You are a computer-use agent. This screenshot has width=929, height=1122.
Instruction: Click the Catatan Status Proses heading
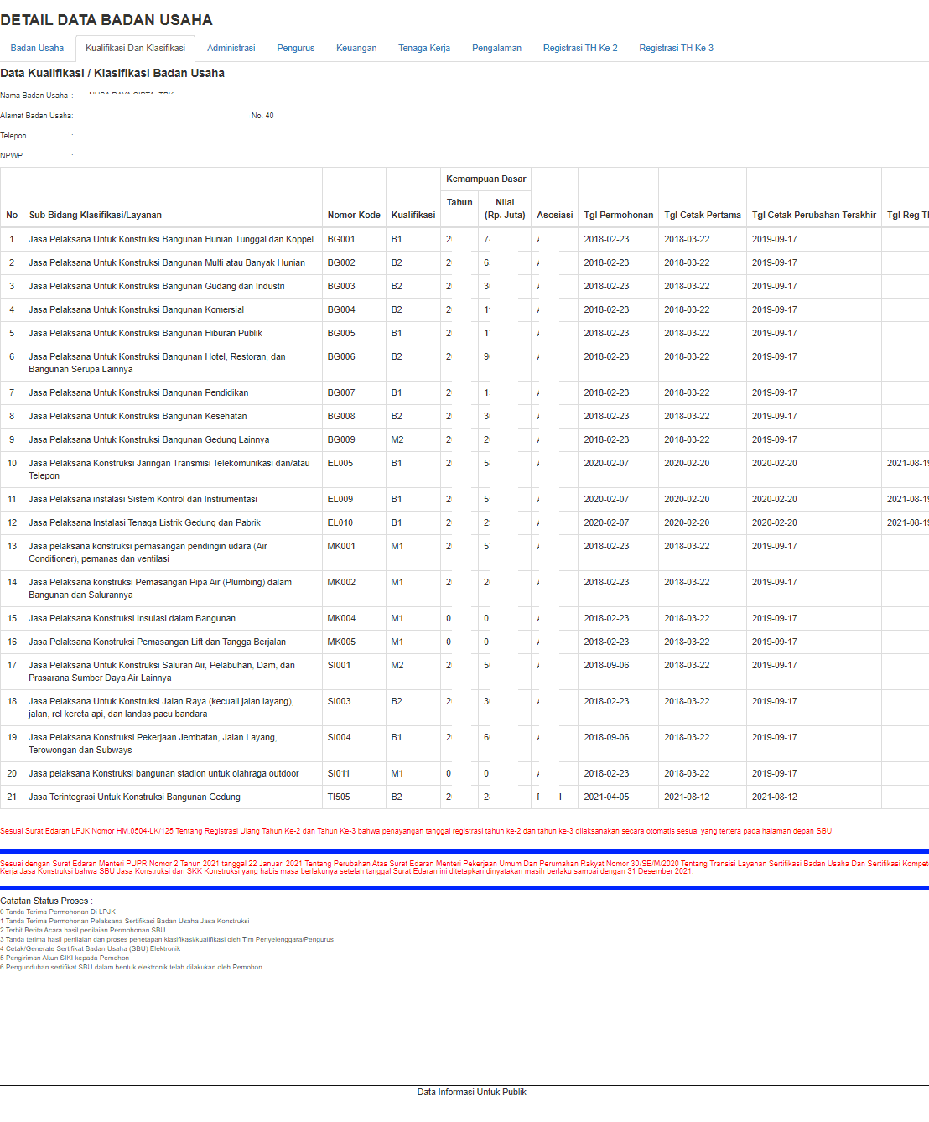click(46, 901)
